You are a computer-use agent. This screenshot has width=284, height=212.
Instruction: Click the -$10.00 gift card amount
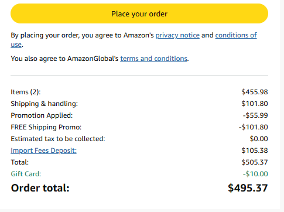pos(255,174)
